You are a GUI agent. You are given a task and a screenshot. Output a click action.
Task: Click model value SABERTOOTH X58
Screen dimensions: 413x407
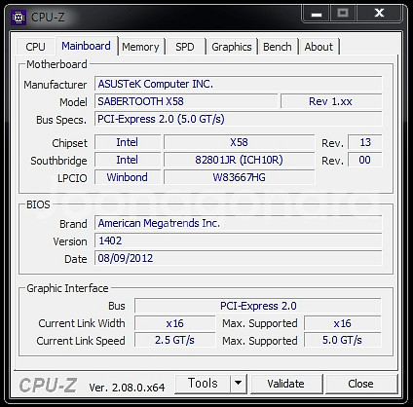coord(186,101)
